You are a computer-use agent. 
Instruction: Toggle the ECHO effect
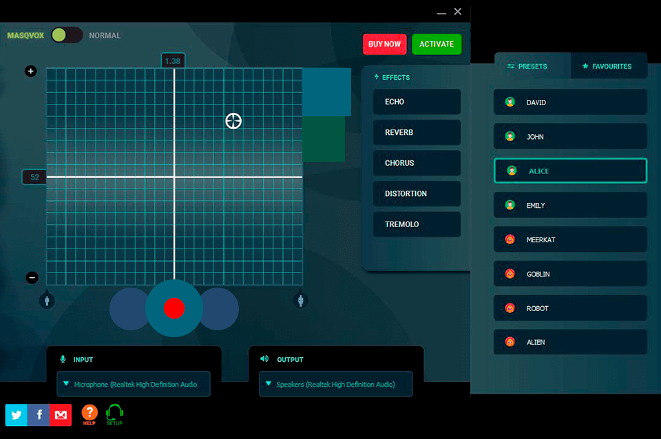pyautogui.click(x=417, y=101)
